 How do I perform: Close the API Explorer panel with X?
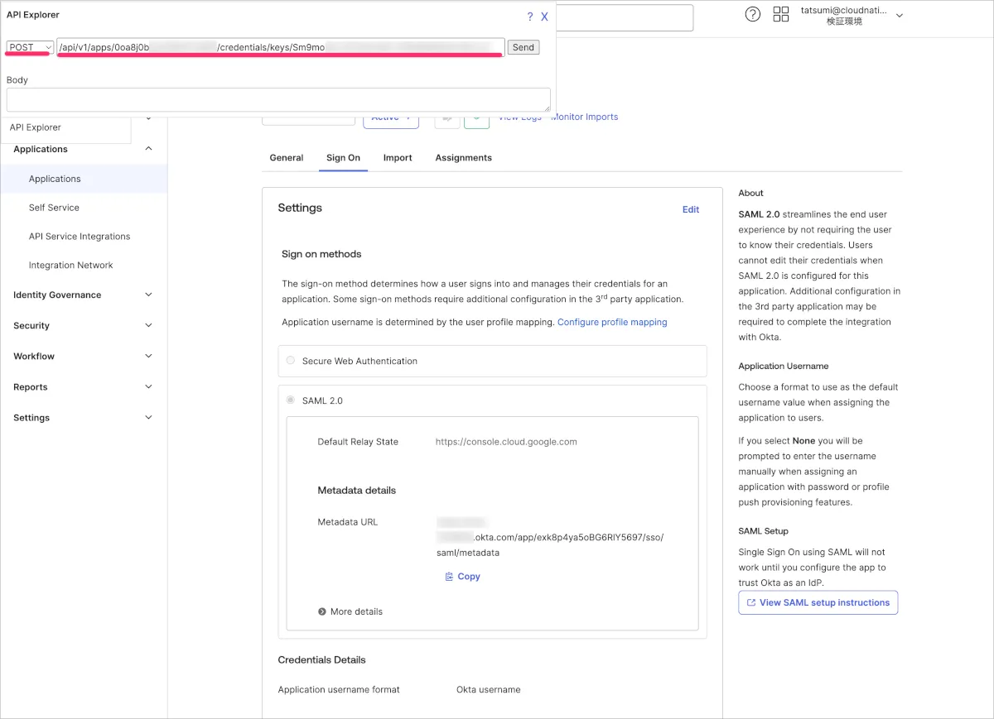(544, 17)
